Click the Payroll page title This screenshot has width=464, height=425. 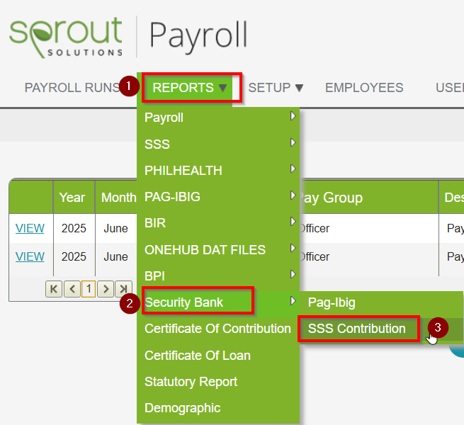[x=198, y=37]
